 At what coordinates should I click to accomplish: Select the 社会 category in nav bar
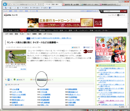10,30
